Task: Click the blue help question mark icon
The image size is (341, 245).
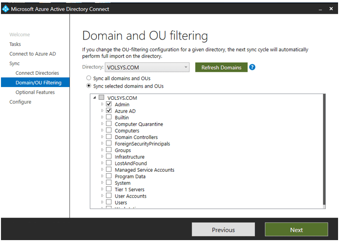Action: coord(252,67)
